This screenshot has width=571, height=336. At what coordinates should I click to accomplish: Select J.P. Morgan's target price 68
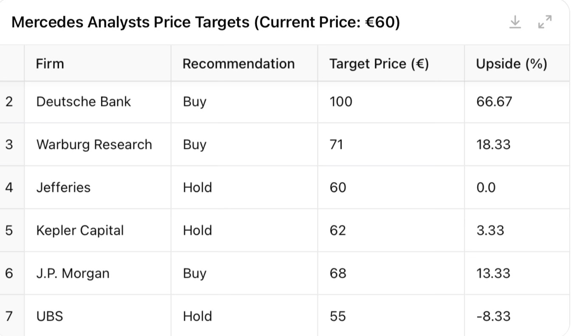(x=338, y=273)
